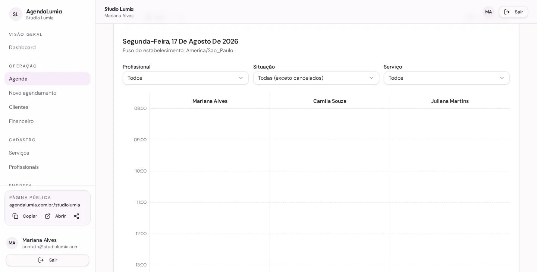The height and width of the screenshot is (272, 537).
Task: Click the 13:00 time label
Action: (x=141, y=265)
